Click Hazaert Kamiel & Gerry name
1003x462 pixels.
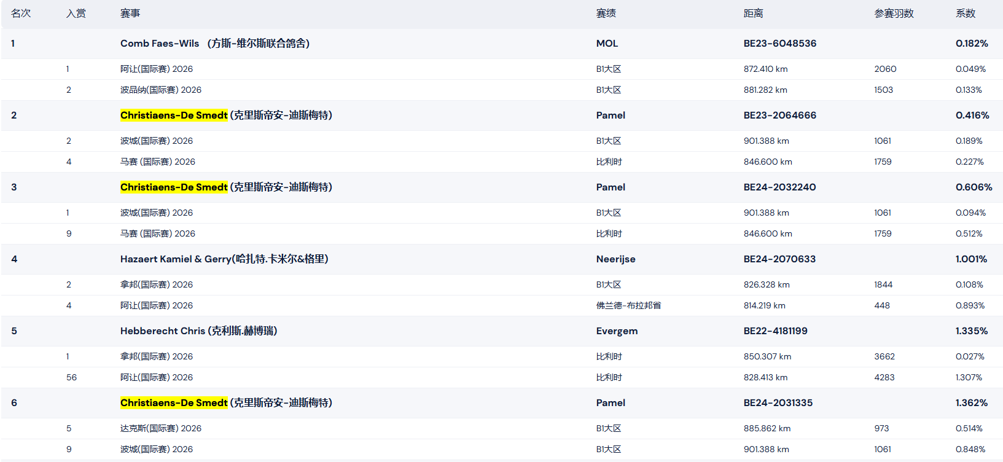(x=224, y=259)
